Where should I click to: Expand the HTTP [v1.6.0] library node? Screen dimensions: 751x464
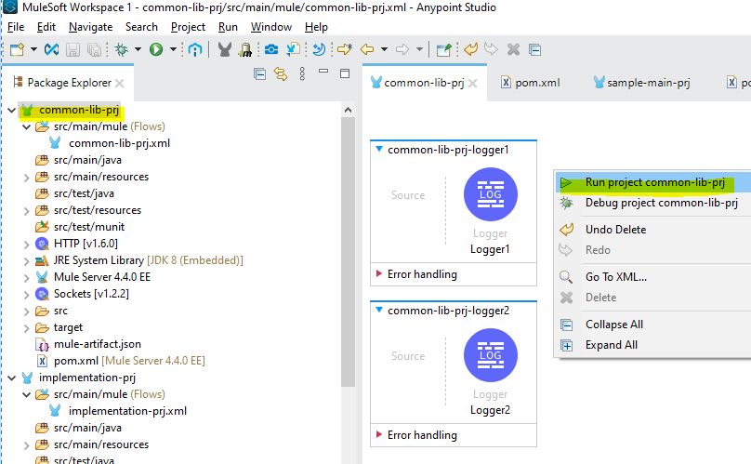click(25, 244)
